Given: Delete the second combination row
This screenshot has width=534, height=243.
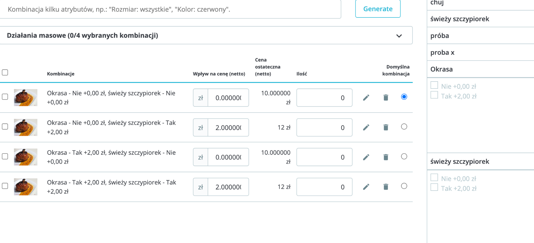Looking at the screenshot, I should click(x=386, y=127).
